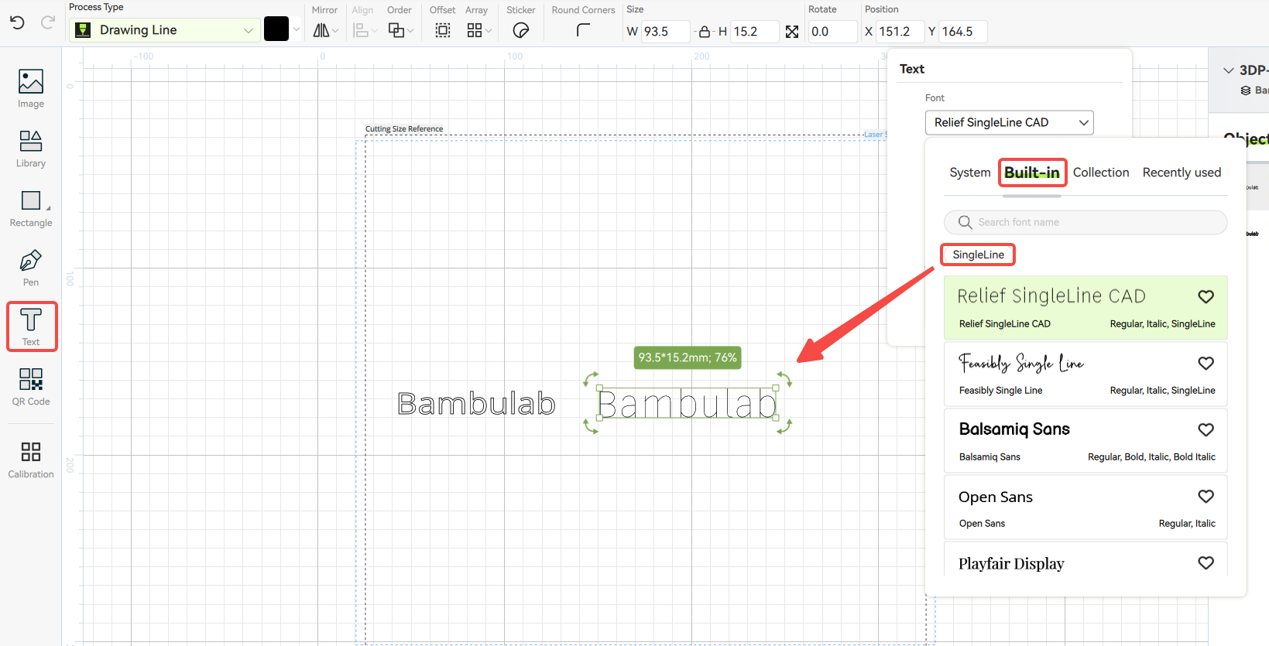Switch to the Recently used fonts tab
Screen dimensions: 1269x646
pyautogui.click(x=1182, y=173)
